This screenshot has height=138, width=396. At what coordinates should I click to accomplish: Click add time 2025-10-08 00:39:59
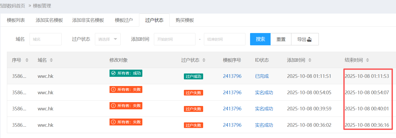point(309,109)
